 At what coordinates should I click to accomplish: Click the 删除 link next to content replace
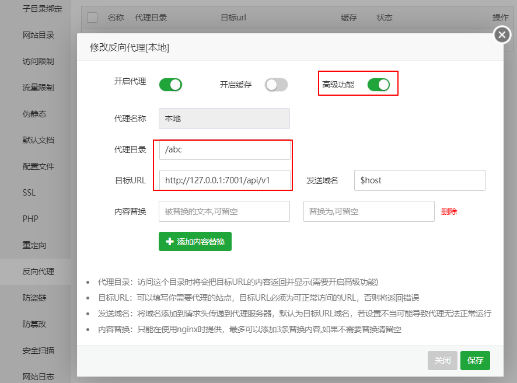click(449, 212)
